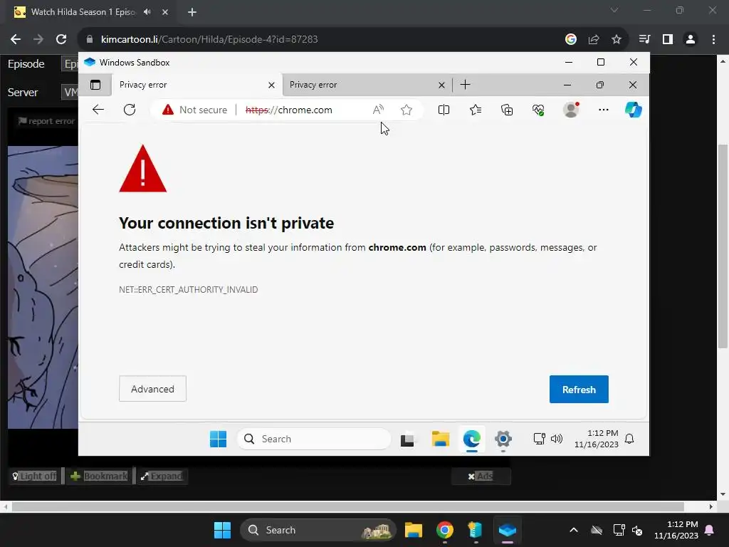Click Chrome address bar with kimcartoon URL

(x=321, y=39)
